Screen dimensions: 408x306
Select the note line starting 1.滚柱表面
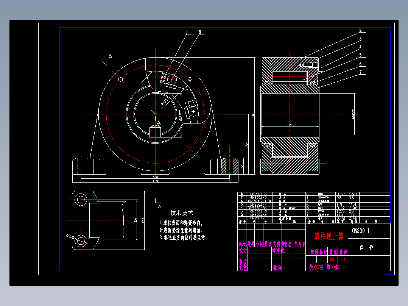(x=181, y=223)
